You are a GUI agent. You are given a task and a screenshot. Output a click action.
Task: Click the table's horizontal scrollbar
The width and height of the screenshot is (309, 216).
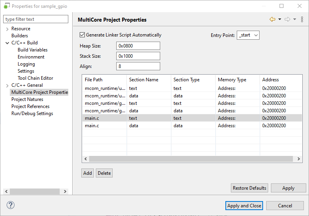190,159
